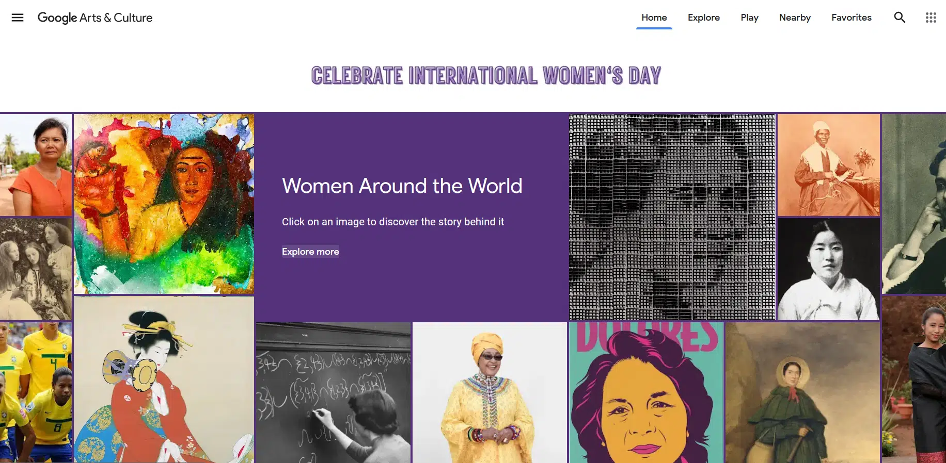
Task: Open the black-and-white woman in hanbok photo
Action: point(829,269)
